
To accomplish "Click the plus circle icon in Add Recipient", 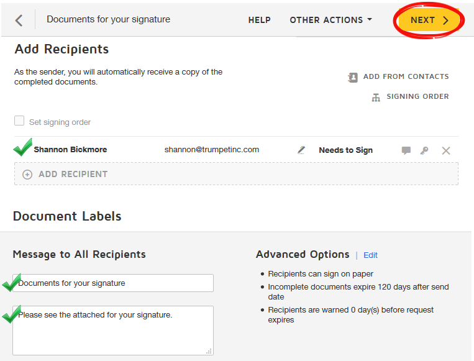I will point(27,175).
